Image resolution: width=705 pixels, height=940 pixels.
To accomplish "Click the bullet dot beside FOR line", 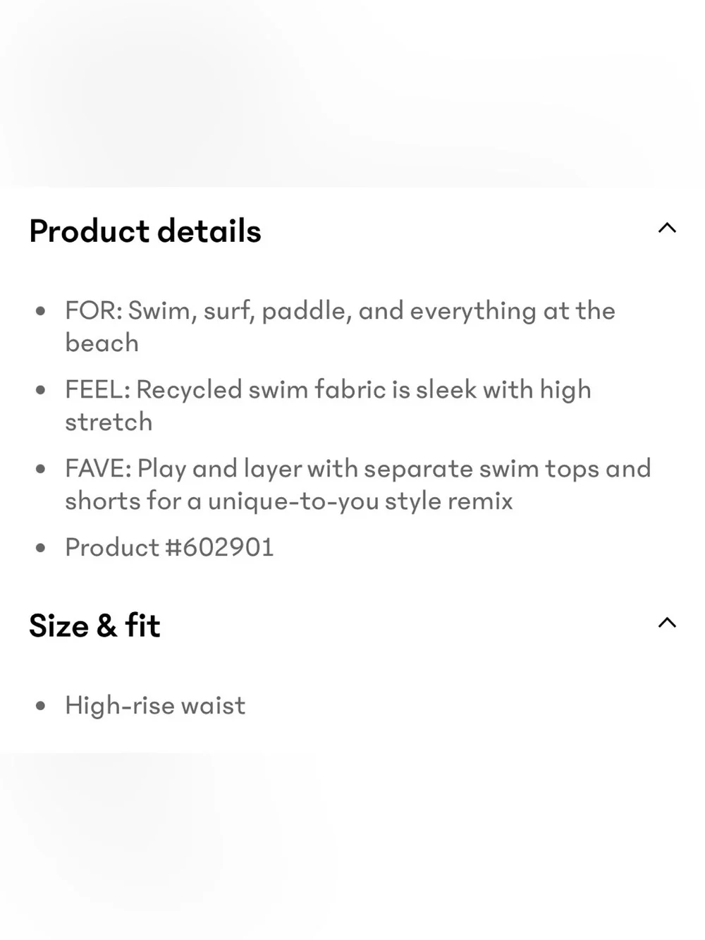I will tap(41, 310).
